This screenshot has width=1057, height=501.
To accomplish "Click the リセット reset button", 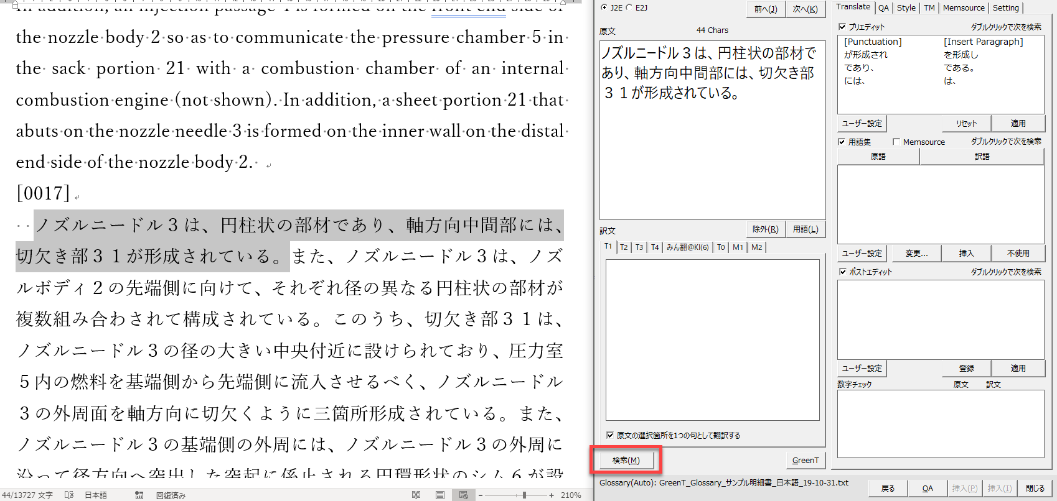I will pos(966,123).
